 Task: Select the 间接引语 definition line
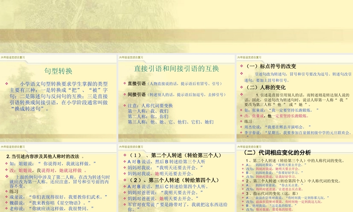[x=177, y=95]
